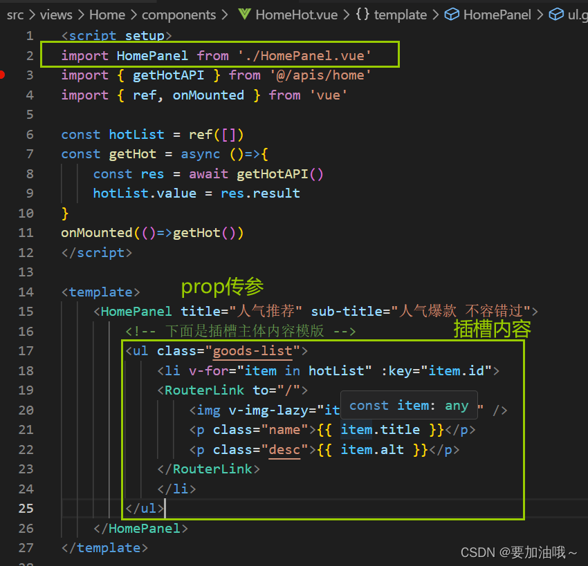Click the desc class value on line 22
This screenshot has width=588, height=566.
click(x=284, y=449)
